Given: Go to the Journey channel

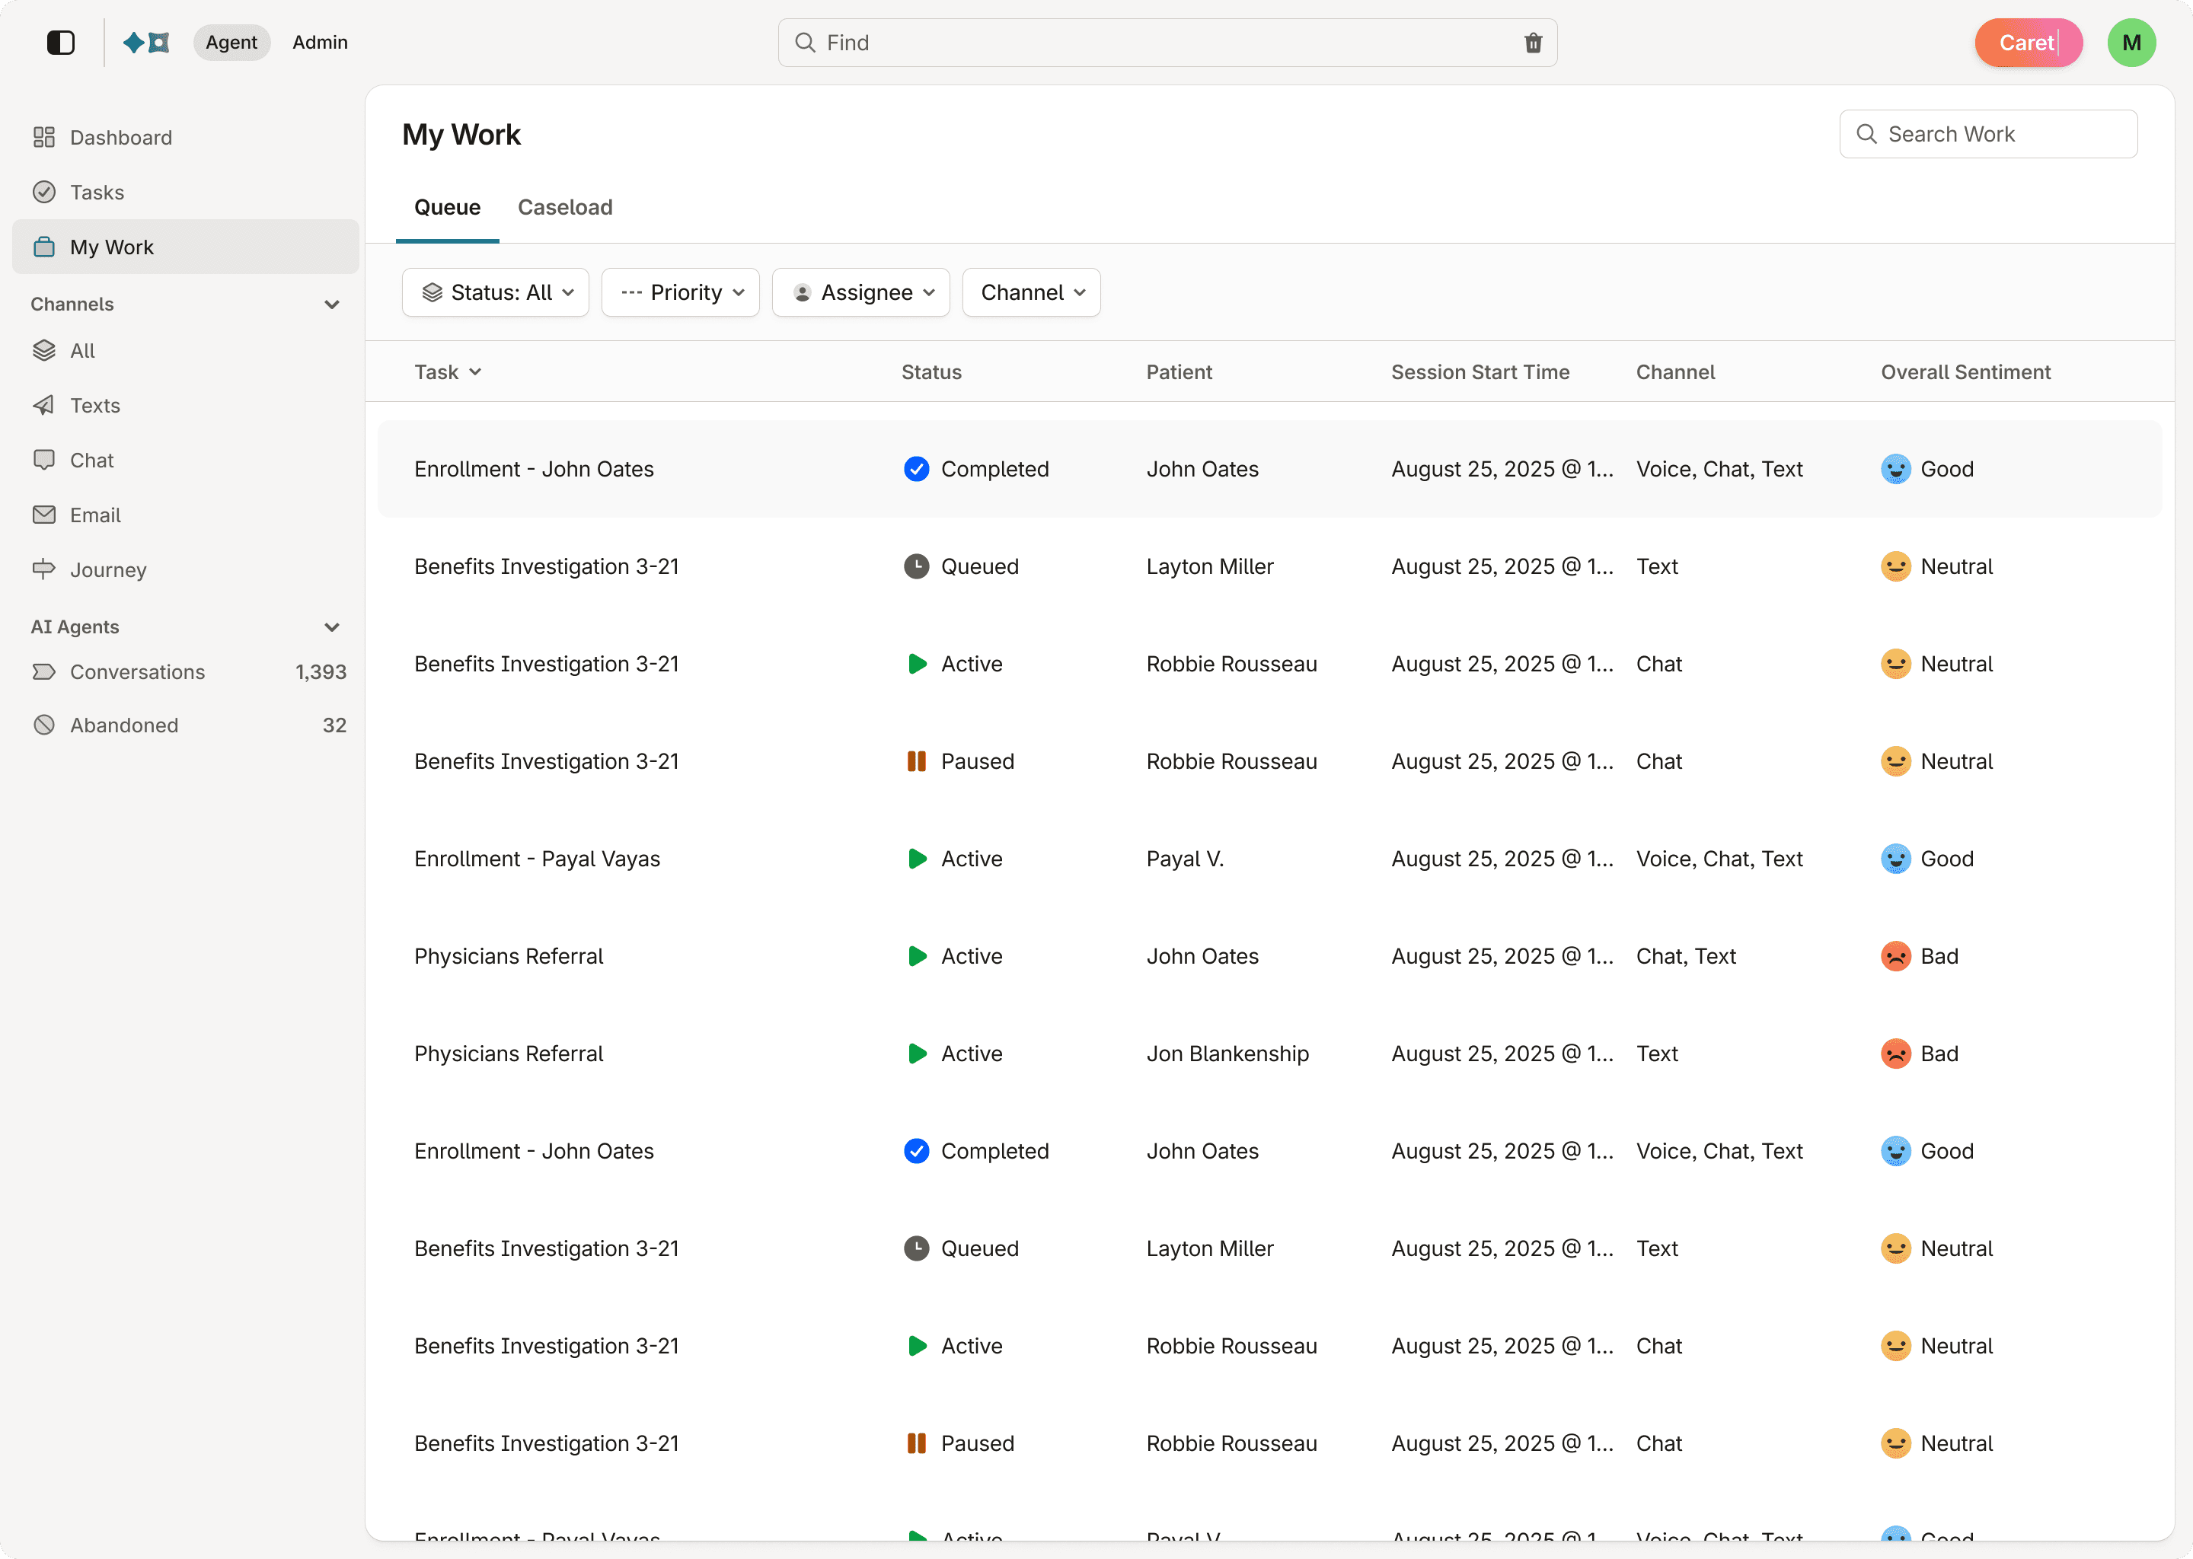Looking at the screenshot, I should (107, 569).
